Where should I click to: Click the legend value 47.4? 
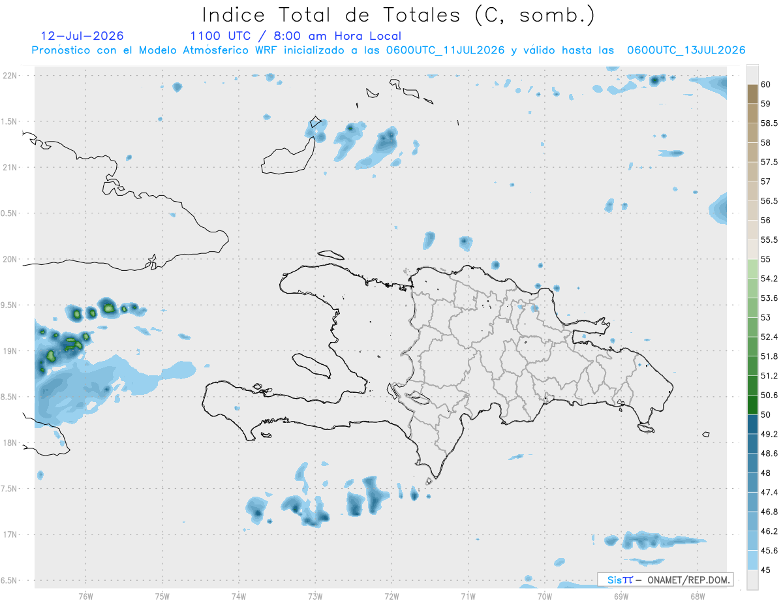coord(769,492)
